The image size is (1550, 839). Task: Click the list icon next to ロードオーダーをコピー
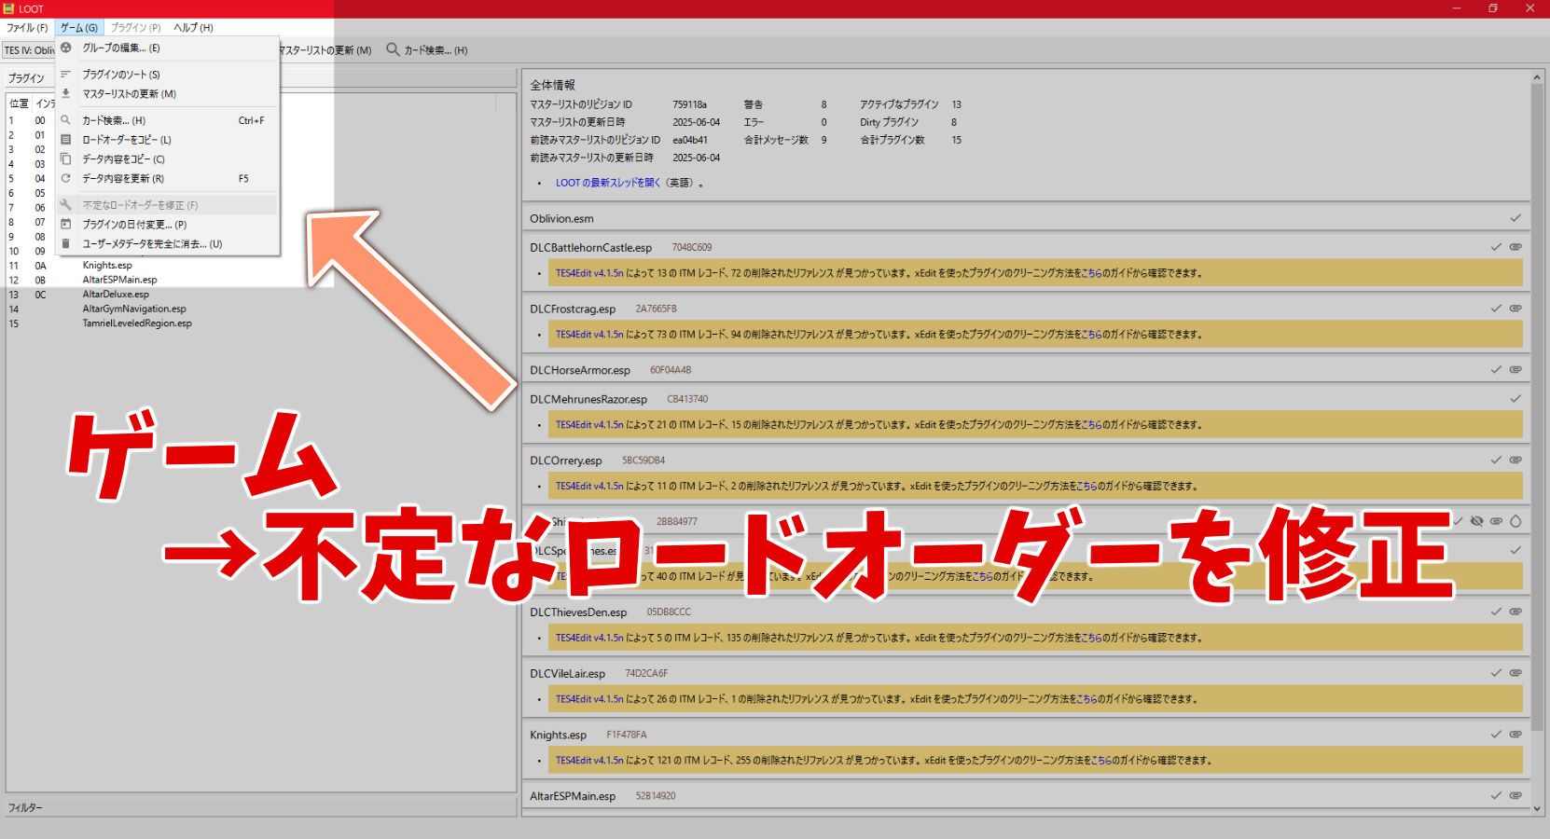tap(66, 140)
